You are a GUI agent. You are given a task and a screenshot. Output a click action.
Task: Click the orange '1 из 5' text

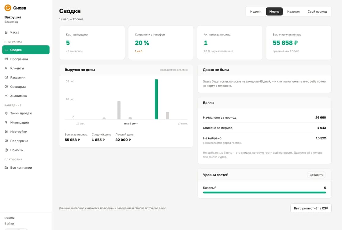click(x=139, y=51)
